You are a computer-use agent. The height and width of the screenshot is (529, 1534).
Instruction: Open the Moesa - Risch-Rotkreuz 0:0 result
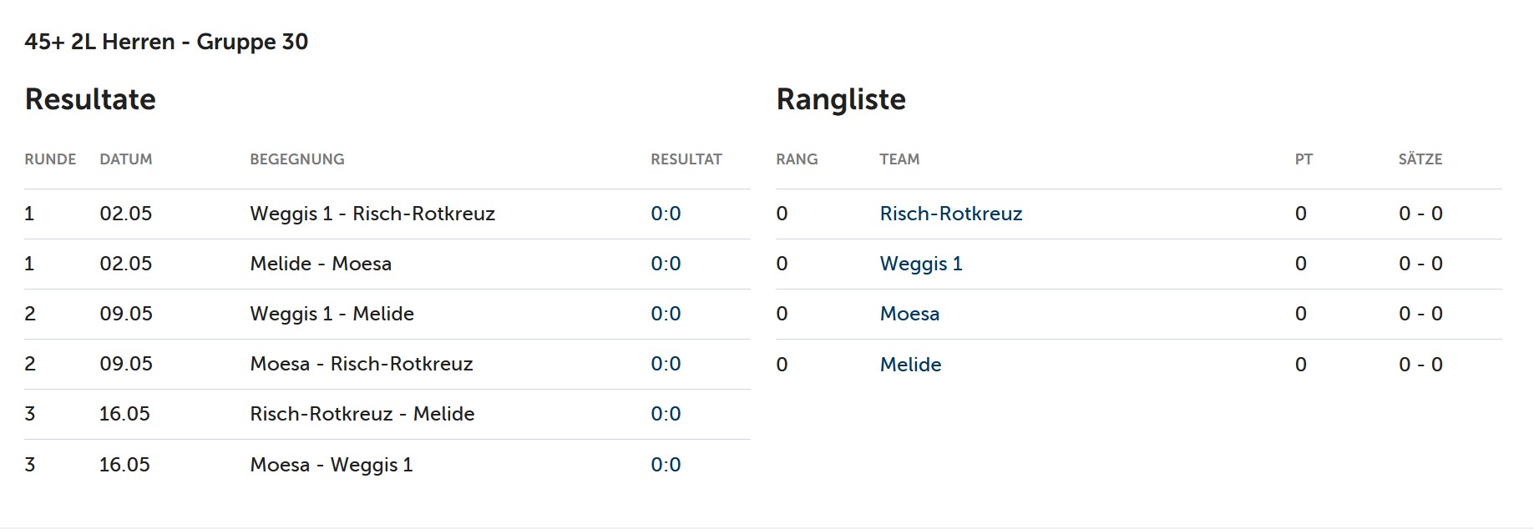coord(666,364)
